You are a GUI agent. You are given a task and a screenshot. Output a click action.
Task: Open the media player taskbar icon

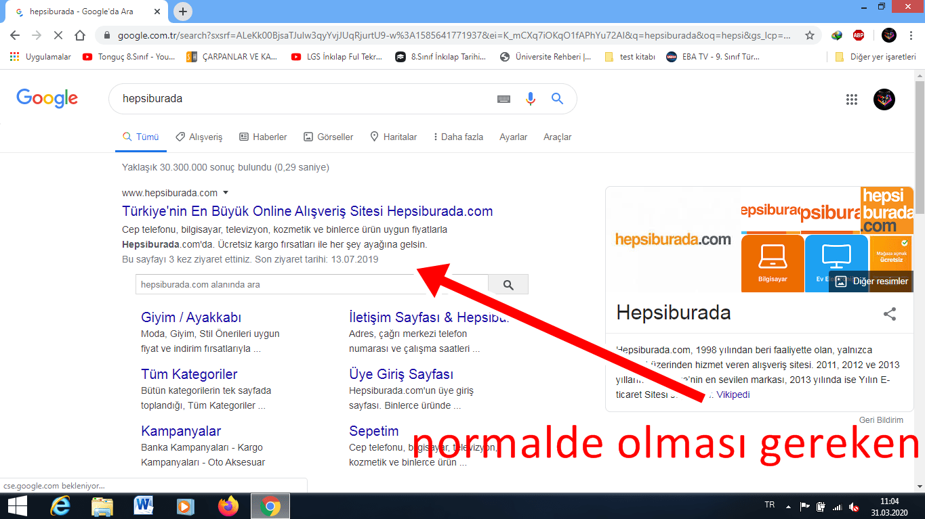[186, 505]
